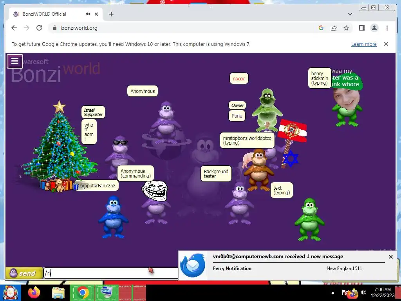
Task: Reload the bonziworld.org page
Action: pyautogui.click(x=39, y=28)
